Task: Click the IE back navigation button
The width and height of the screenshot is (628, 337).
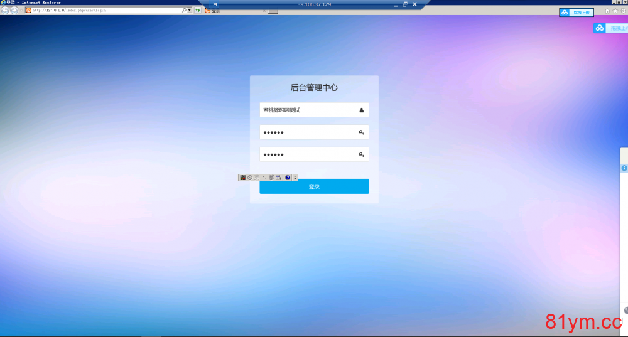Action: click(5, 11)
